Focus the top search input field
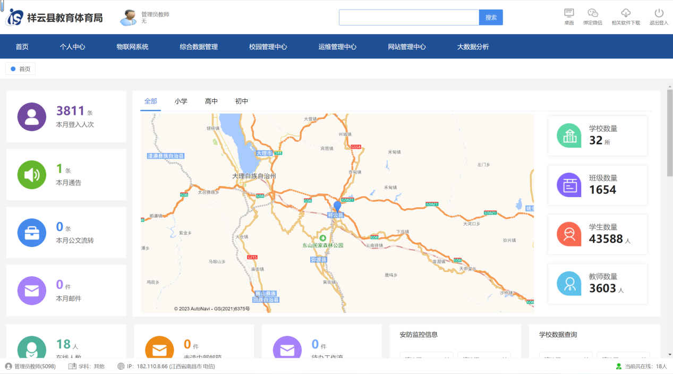 point(409,18)
